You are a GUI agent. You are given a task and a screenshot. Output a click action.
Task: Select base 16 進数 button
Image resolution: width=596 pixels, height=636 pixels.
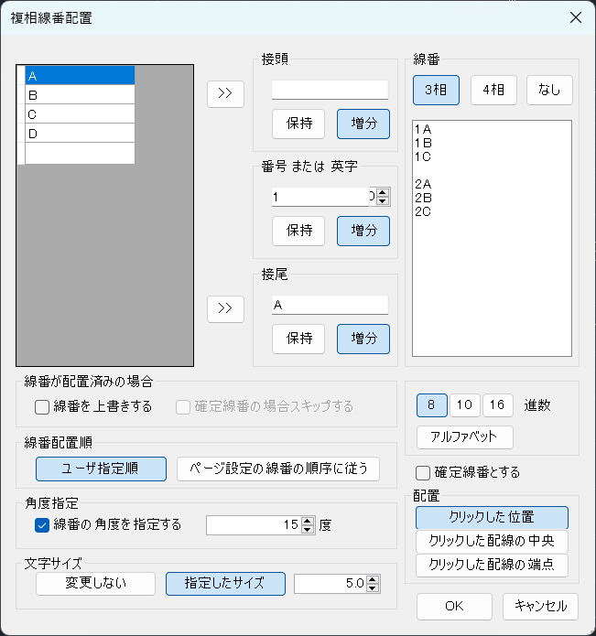coord(498,405)
